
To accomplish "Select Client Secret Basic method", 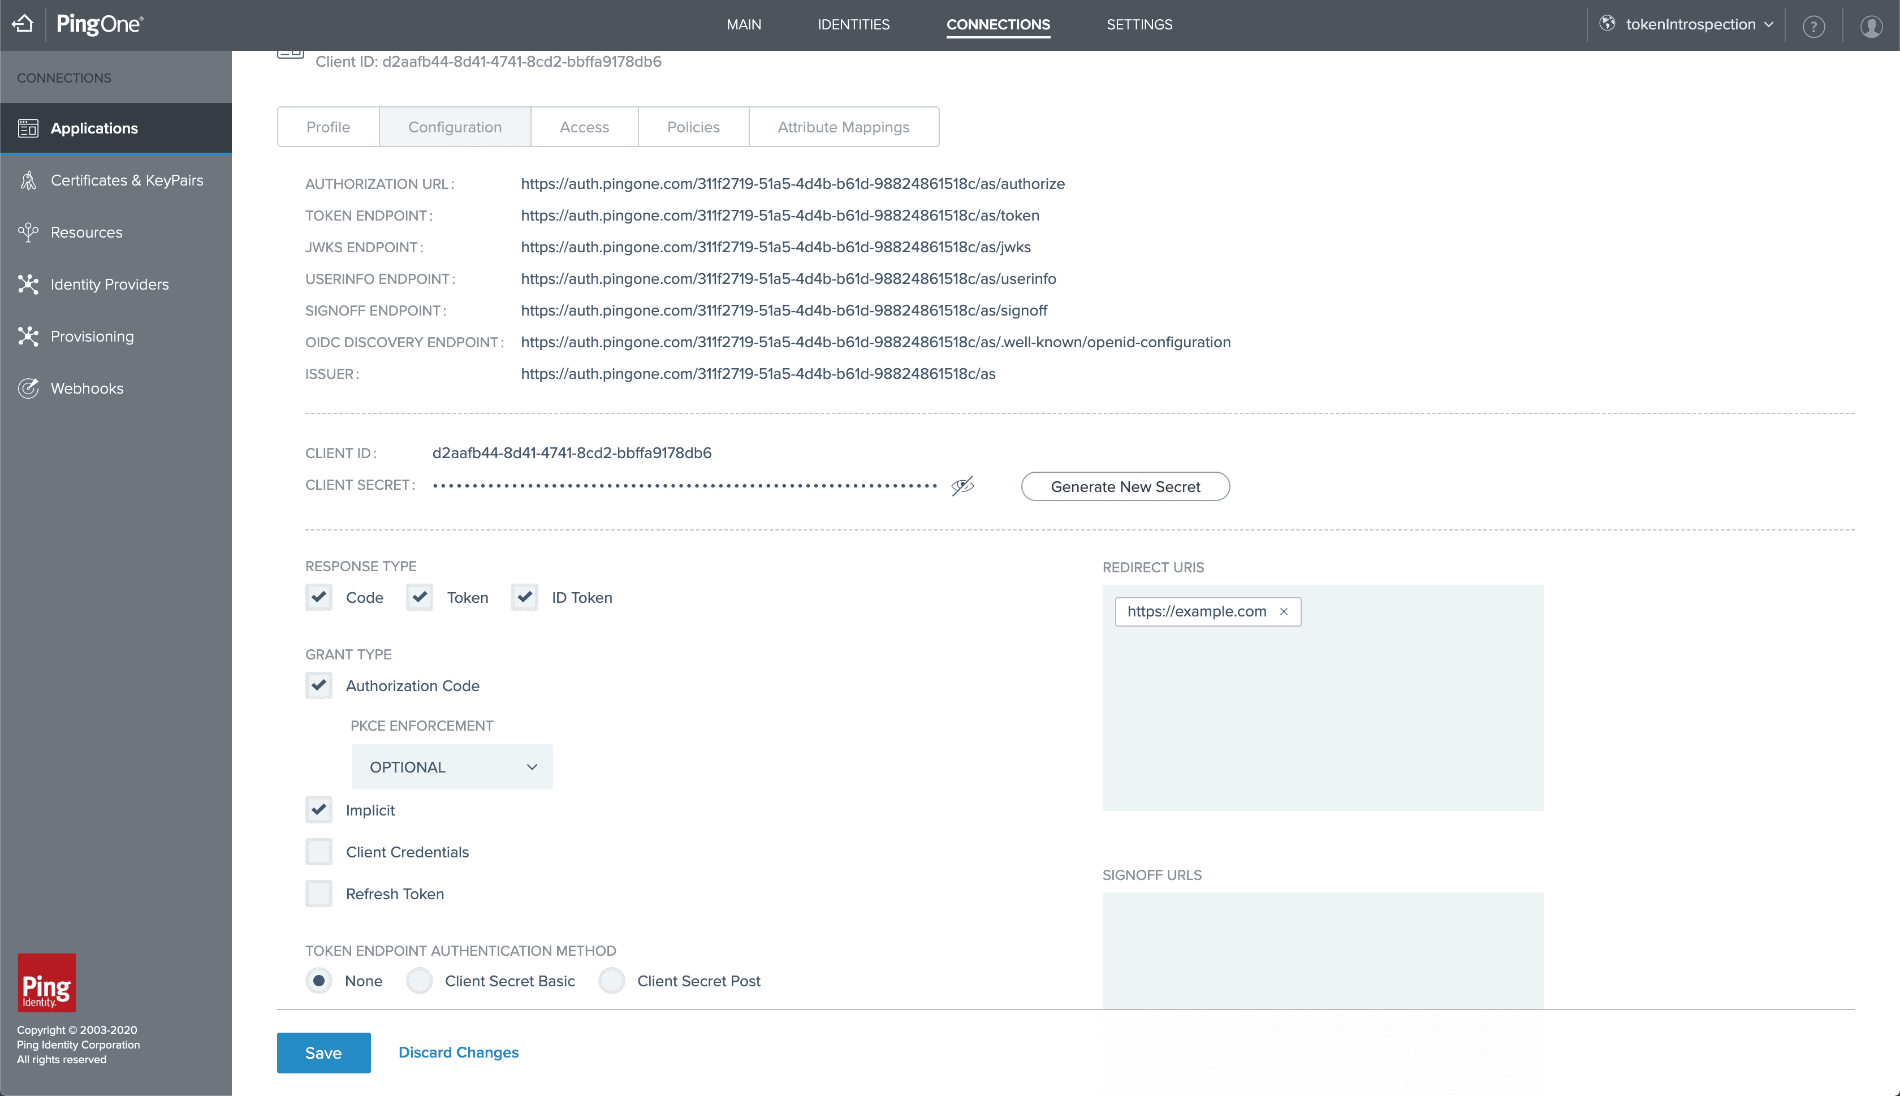I will [x=419, y=981].
